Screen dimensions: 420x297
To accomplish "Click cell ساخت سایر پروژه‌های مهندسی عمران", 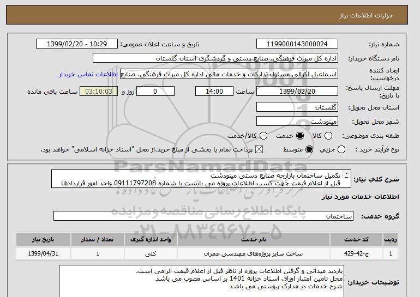I will coord(254,253).
